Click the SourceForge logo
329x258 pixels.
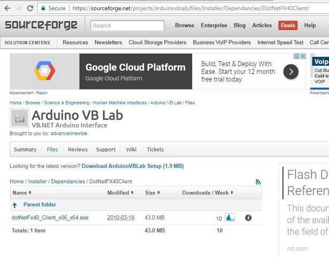click(x=41, y=26)
